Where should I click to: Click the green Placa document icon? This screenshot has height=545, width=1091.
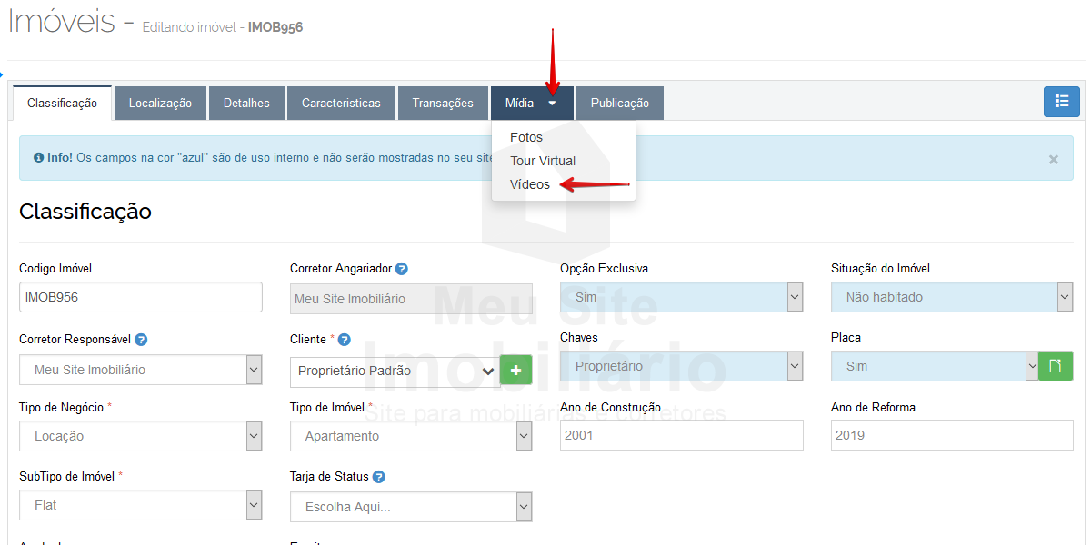[x=1056, y=366]
